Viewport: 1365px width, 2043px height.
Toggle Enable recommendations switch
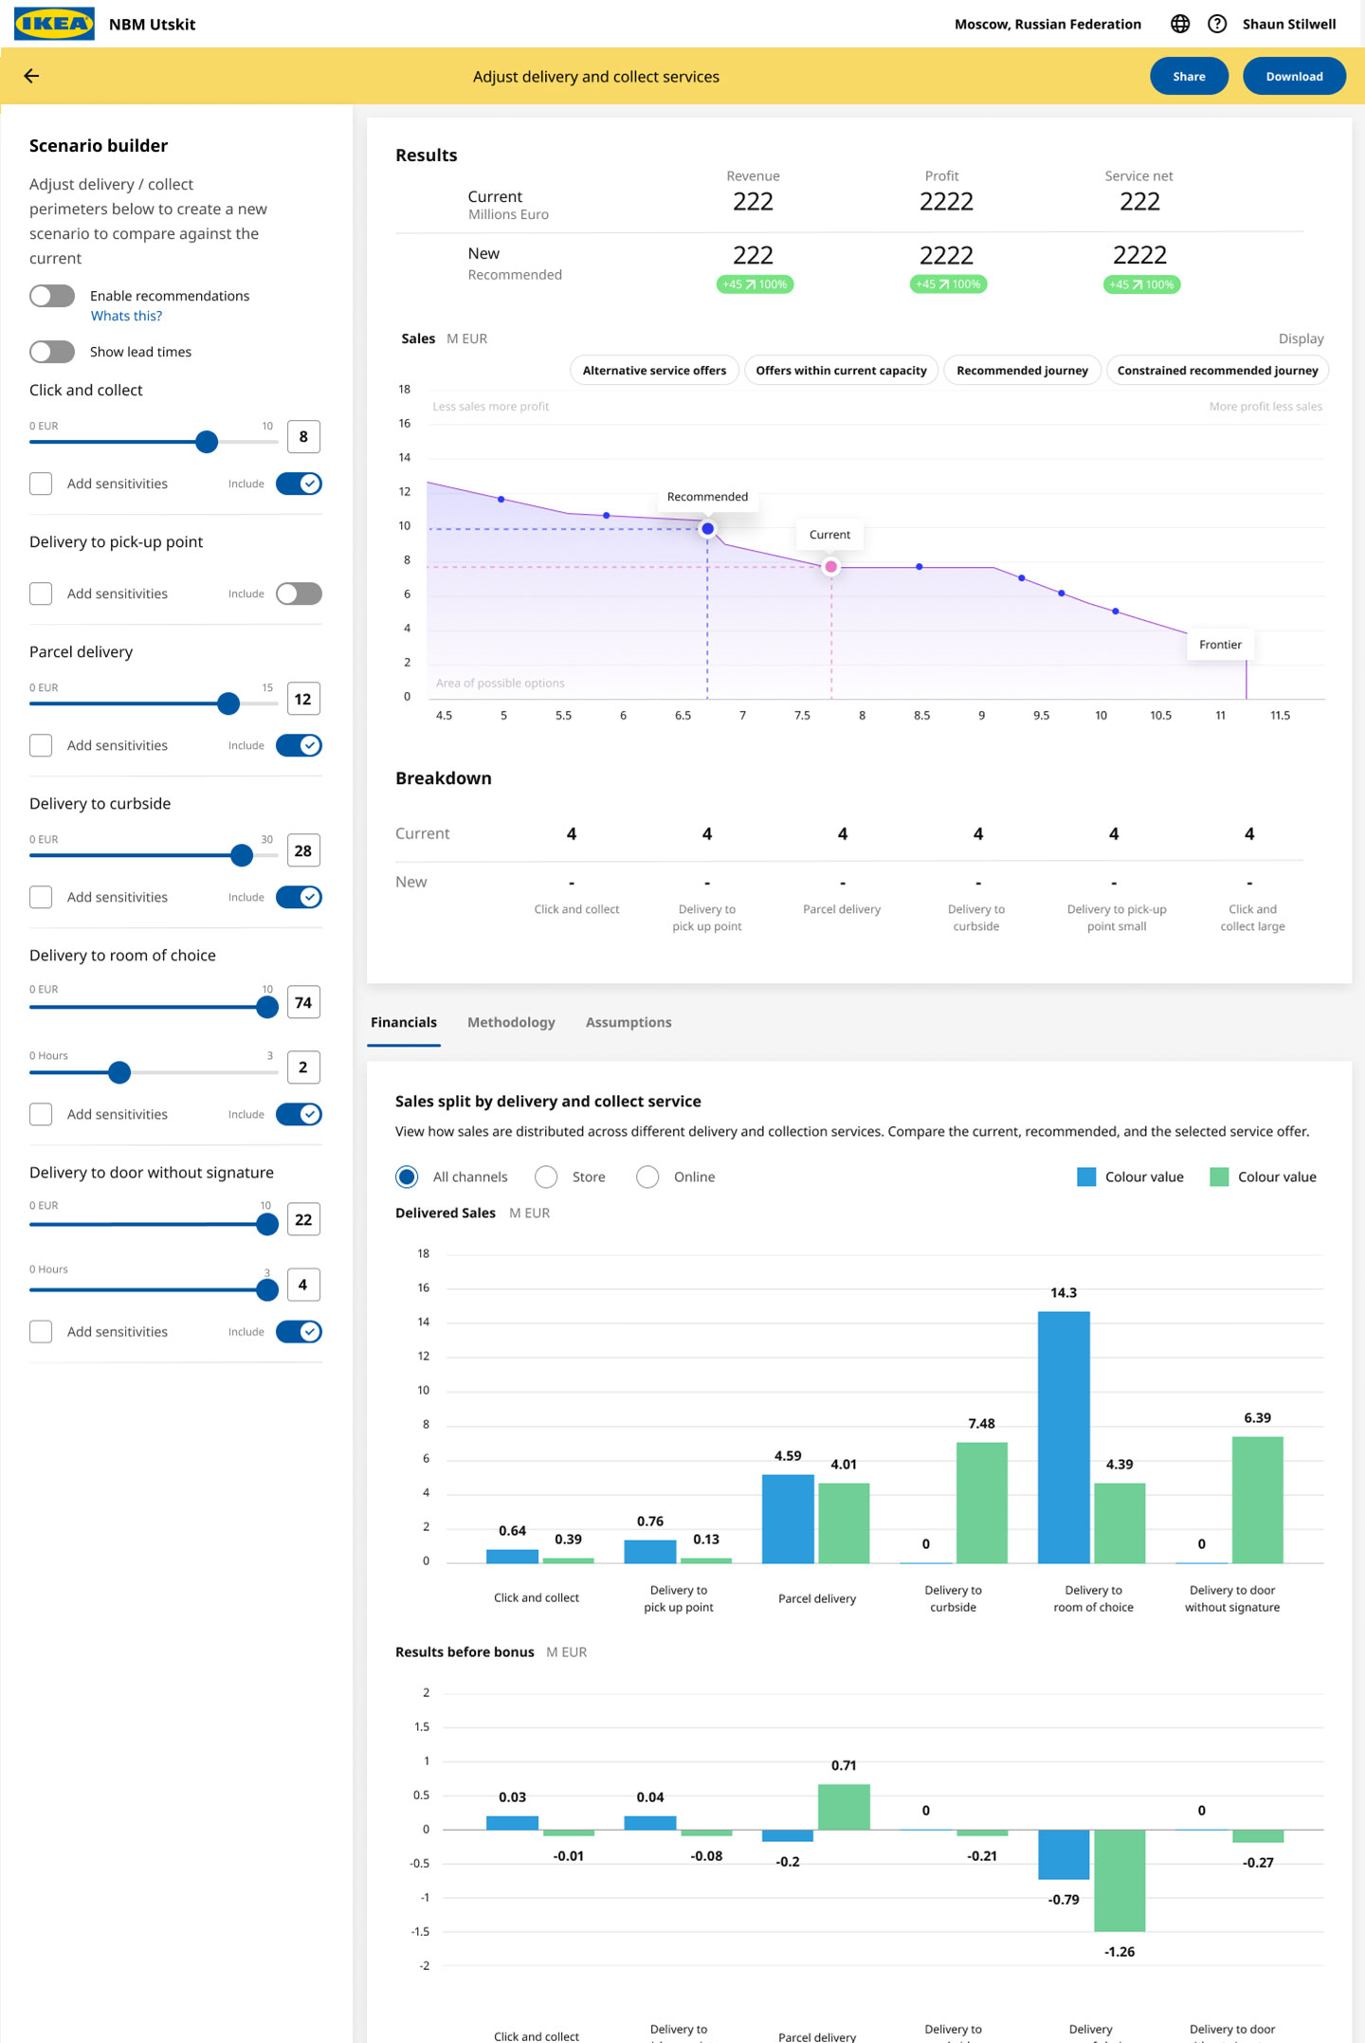pyautogui.click(x=52, y=296)
